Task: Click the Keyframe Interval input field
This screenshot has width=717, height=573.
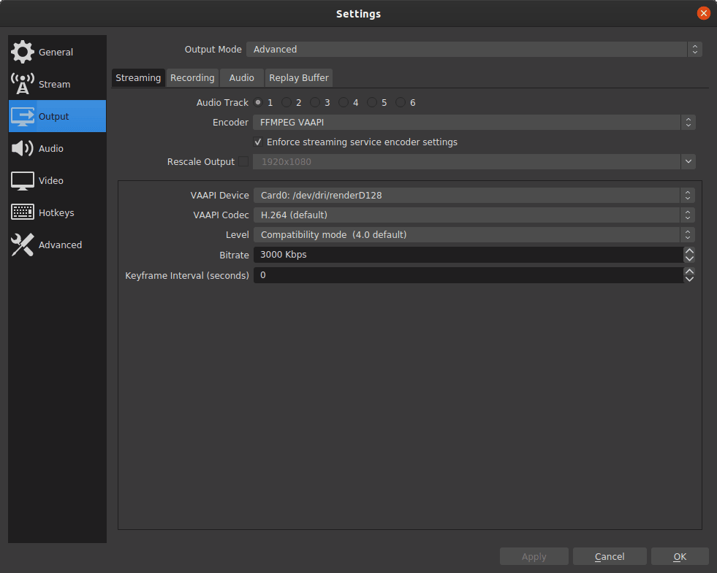Action: click(x=468, y=275)
